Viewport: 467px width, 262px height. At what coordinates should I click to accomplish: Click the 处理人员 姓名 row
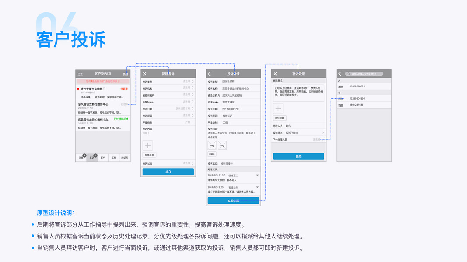click(298, 126)
